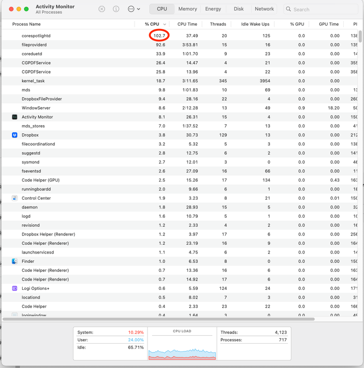364x368 pixels.
Task: Toggle % CPU sort order arrow
Action: (164, 24)
